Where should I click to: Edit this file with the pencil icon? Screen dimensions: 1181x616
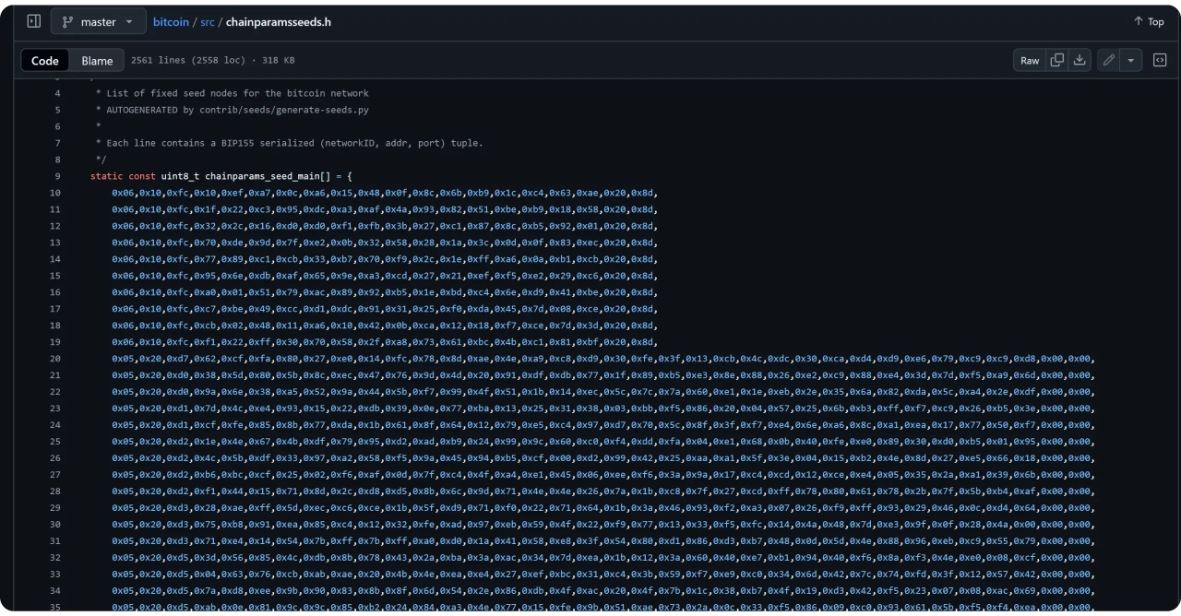point(1109,61)
